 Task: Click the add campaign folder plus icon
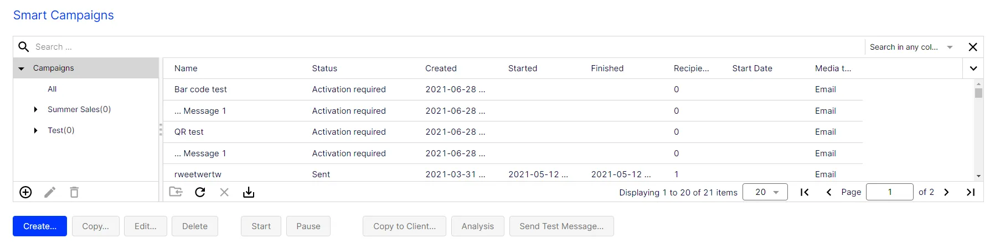pos(25,192)
